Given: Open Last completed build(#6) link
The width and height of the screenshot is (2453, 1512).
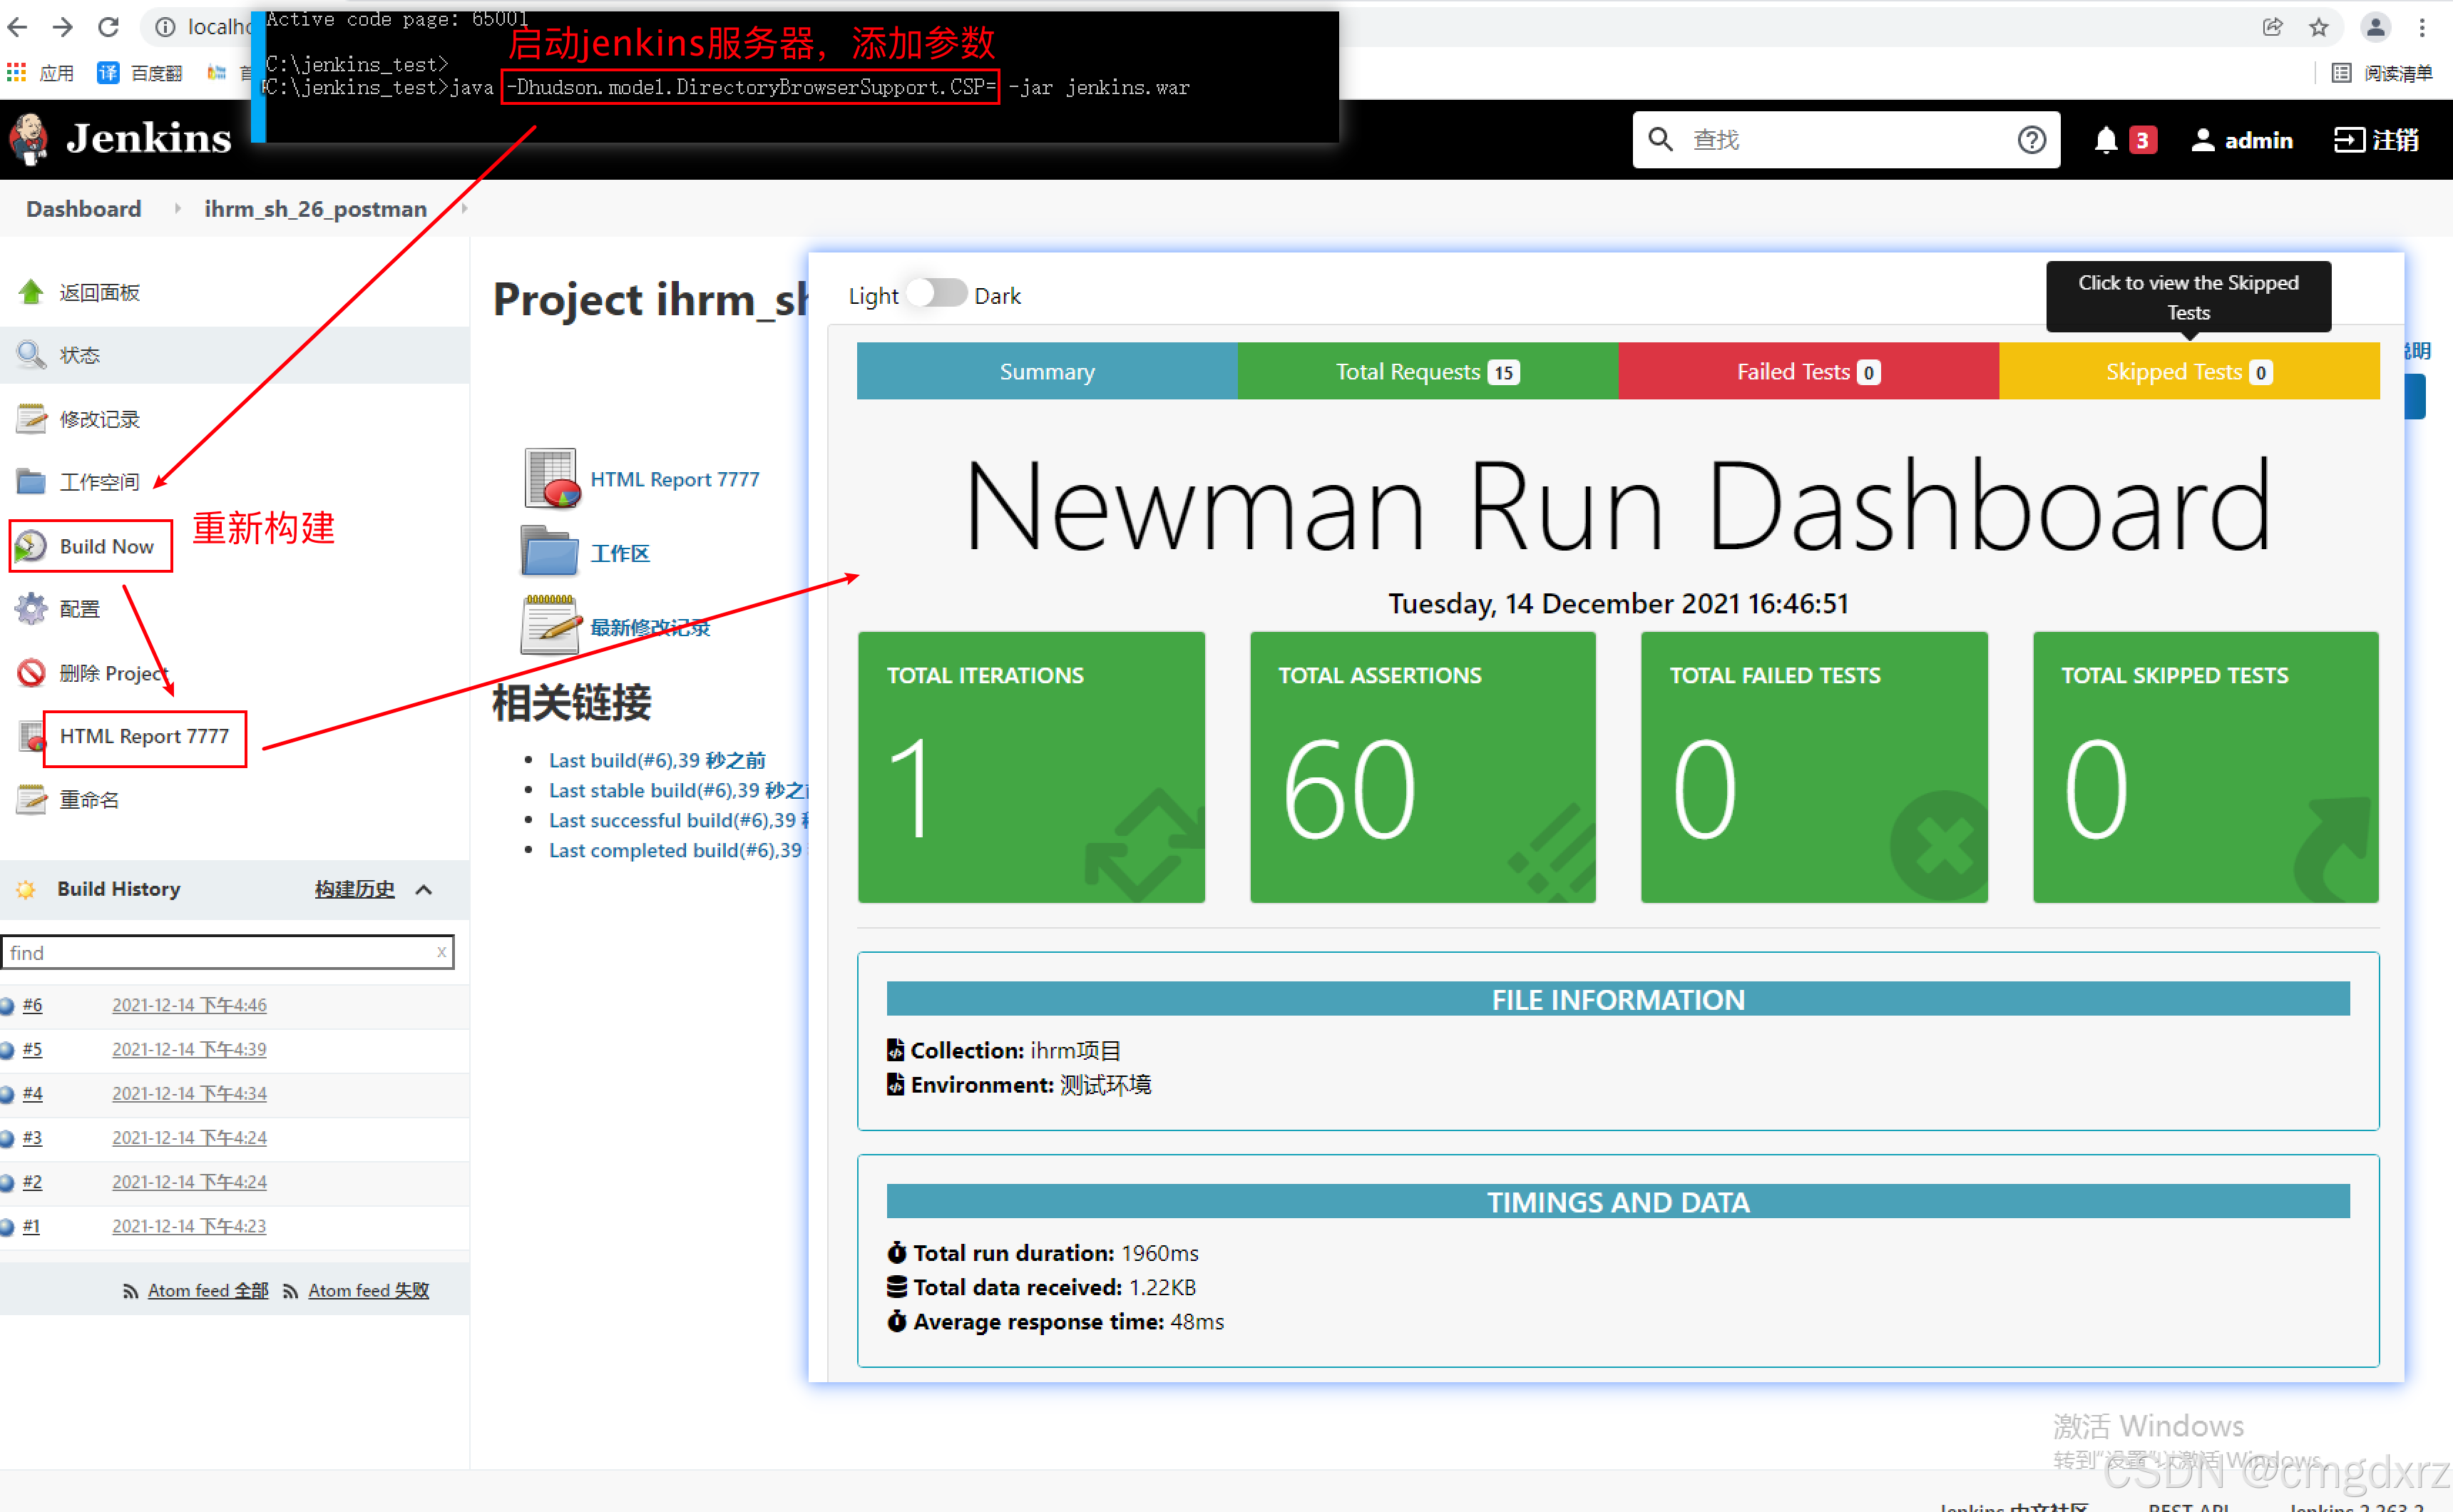Looking at the screenshot, I should pos(679,850).
